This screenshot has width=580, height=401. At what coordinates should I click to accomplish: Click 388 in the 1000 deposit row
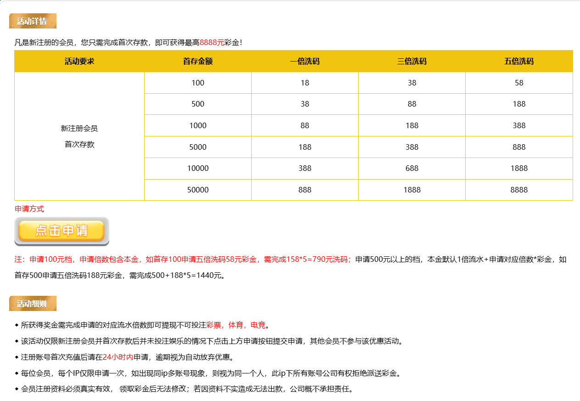tap(519, 125)
